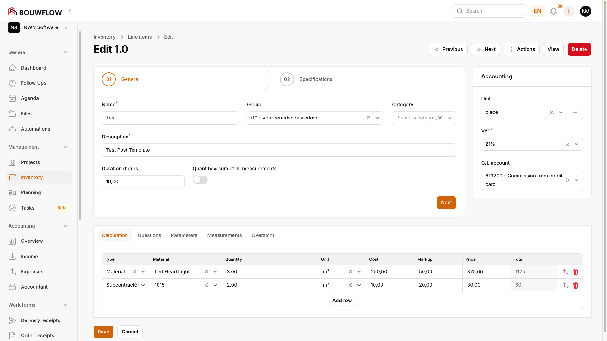Clear the G/L account selection
This screenshot has width=607, height=341.
point(567,180)
